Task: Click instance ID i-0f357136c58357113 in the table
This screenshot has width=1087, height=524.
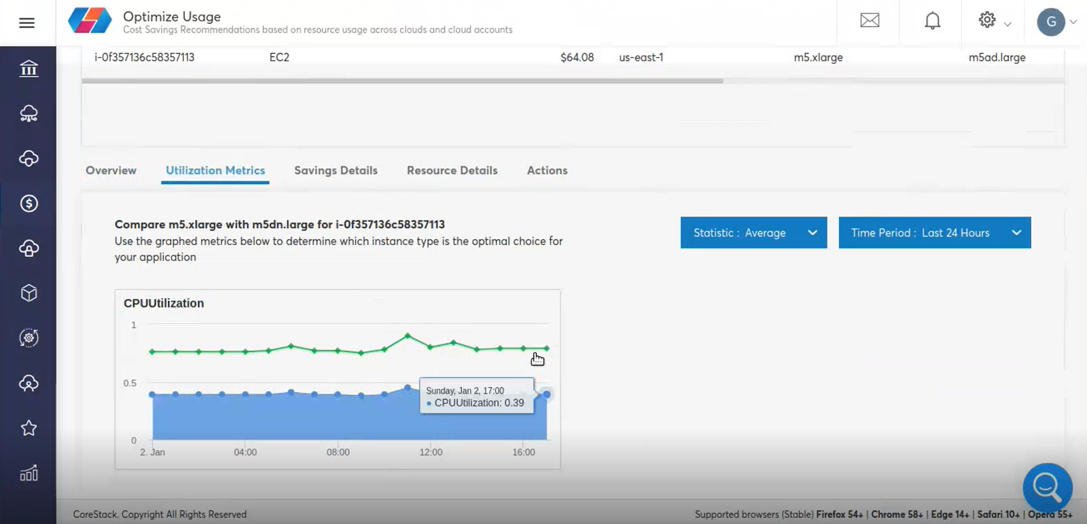Action: click(144, 58)
